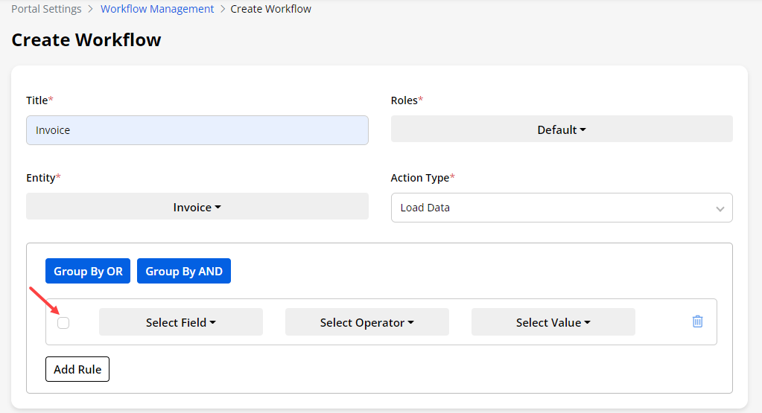This screenshot has height=413, width=762.
Task: Expand the Select Operator dropdown
Action: coord(367,322)
